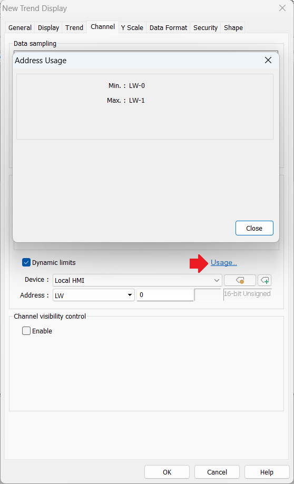Uncheck the Dynamic limits checkbox

coord(26,263)
